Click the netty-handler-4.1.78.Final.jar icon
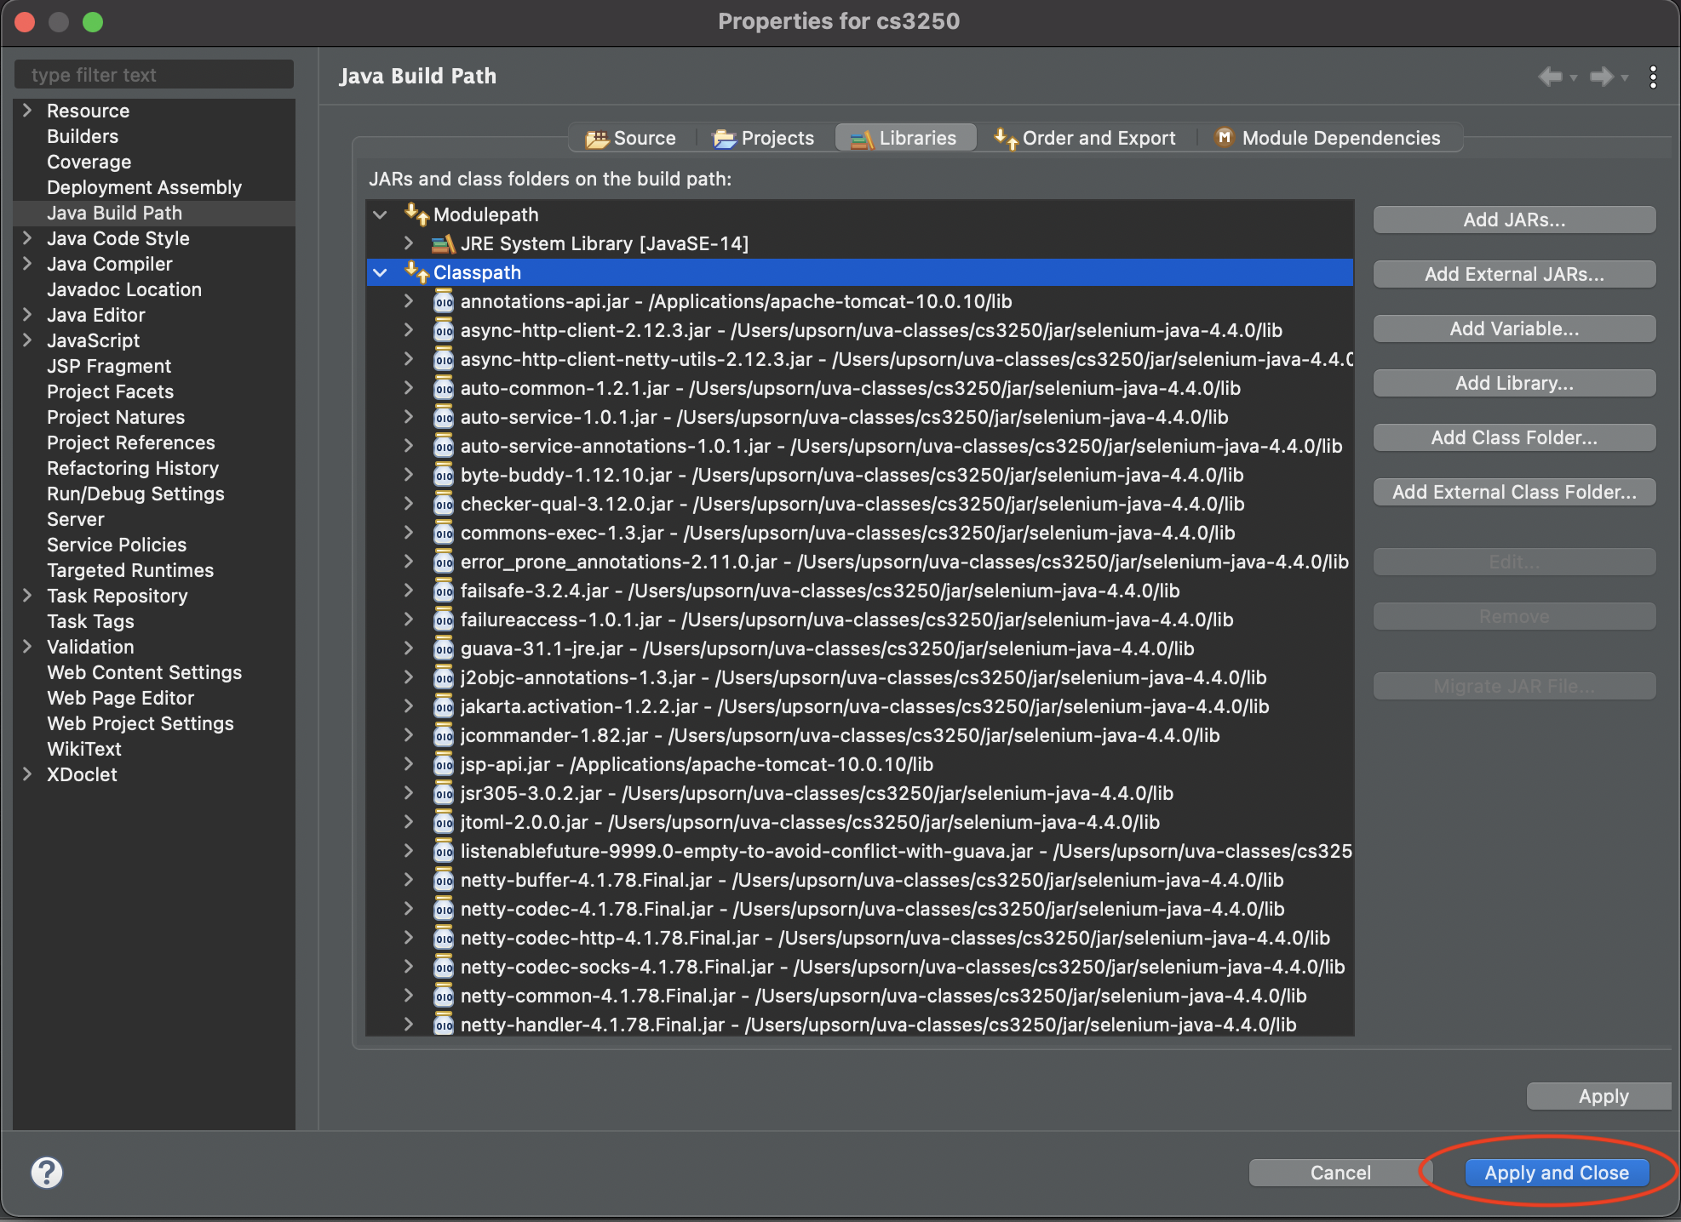The image size is (1681, 1222). [x=443, y=1025]
